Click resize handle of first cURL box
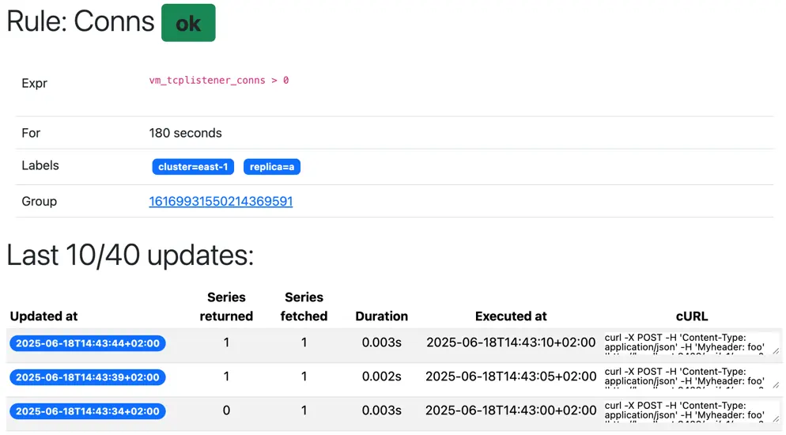786x435 pixels. tap(775, 351)
